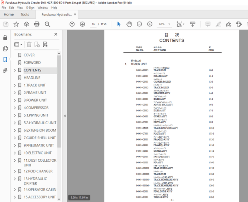248x202 pixels.
Task: Delete selected bookmark trash icon
Action: pyautogui.click(x=29, y=44)
